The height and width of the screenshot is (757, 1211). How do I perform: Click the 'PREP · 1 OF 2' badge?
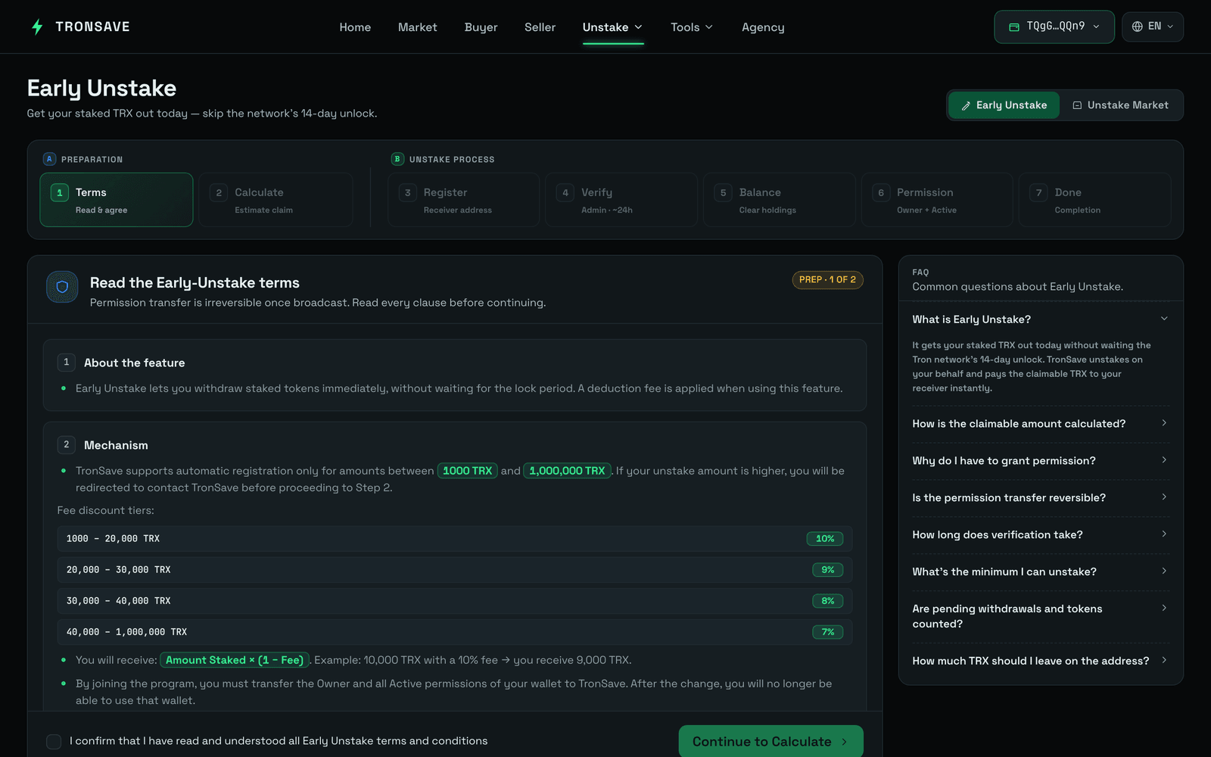pyautogui.click(x=827, y=280)
